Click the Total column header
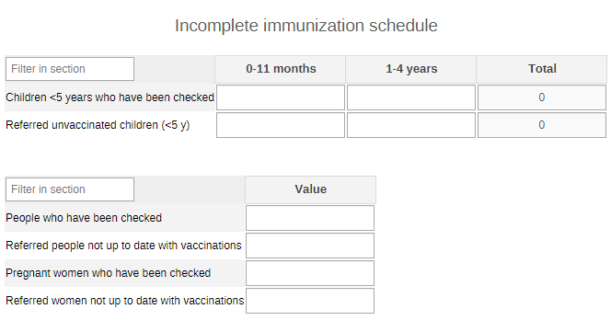This screenshot has width=611, height=332. tap(542, 69)
